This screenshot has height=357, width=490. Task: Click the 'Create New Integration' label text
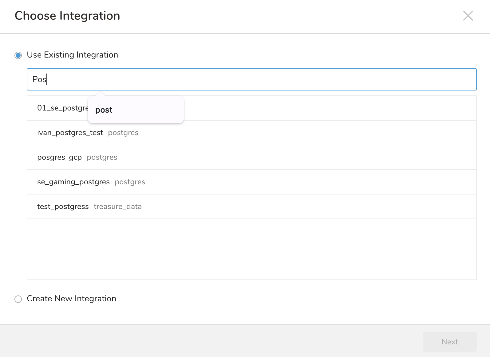(x=71, y=299)
